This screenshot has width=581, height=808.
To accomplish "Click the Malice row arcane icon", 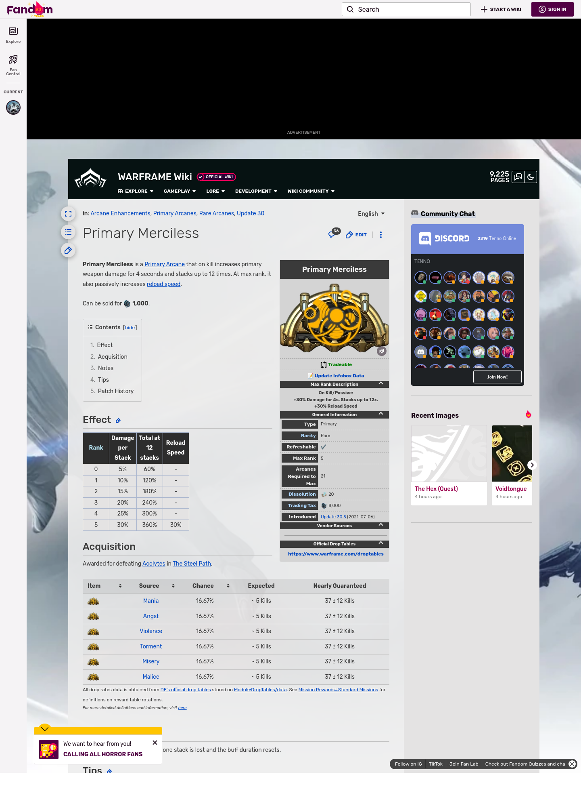I will coord(93,677).
